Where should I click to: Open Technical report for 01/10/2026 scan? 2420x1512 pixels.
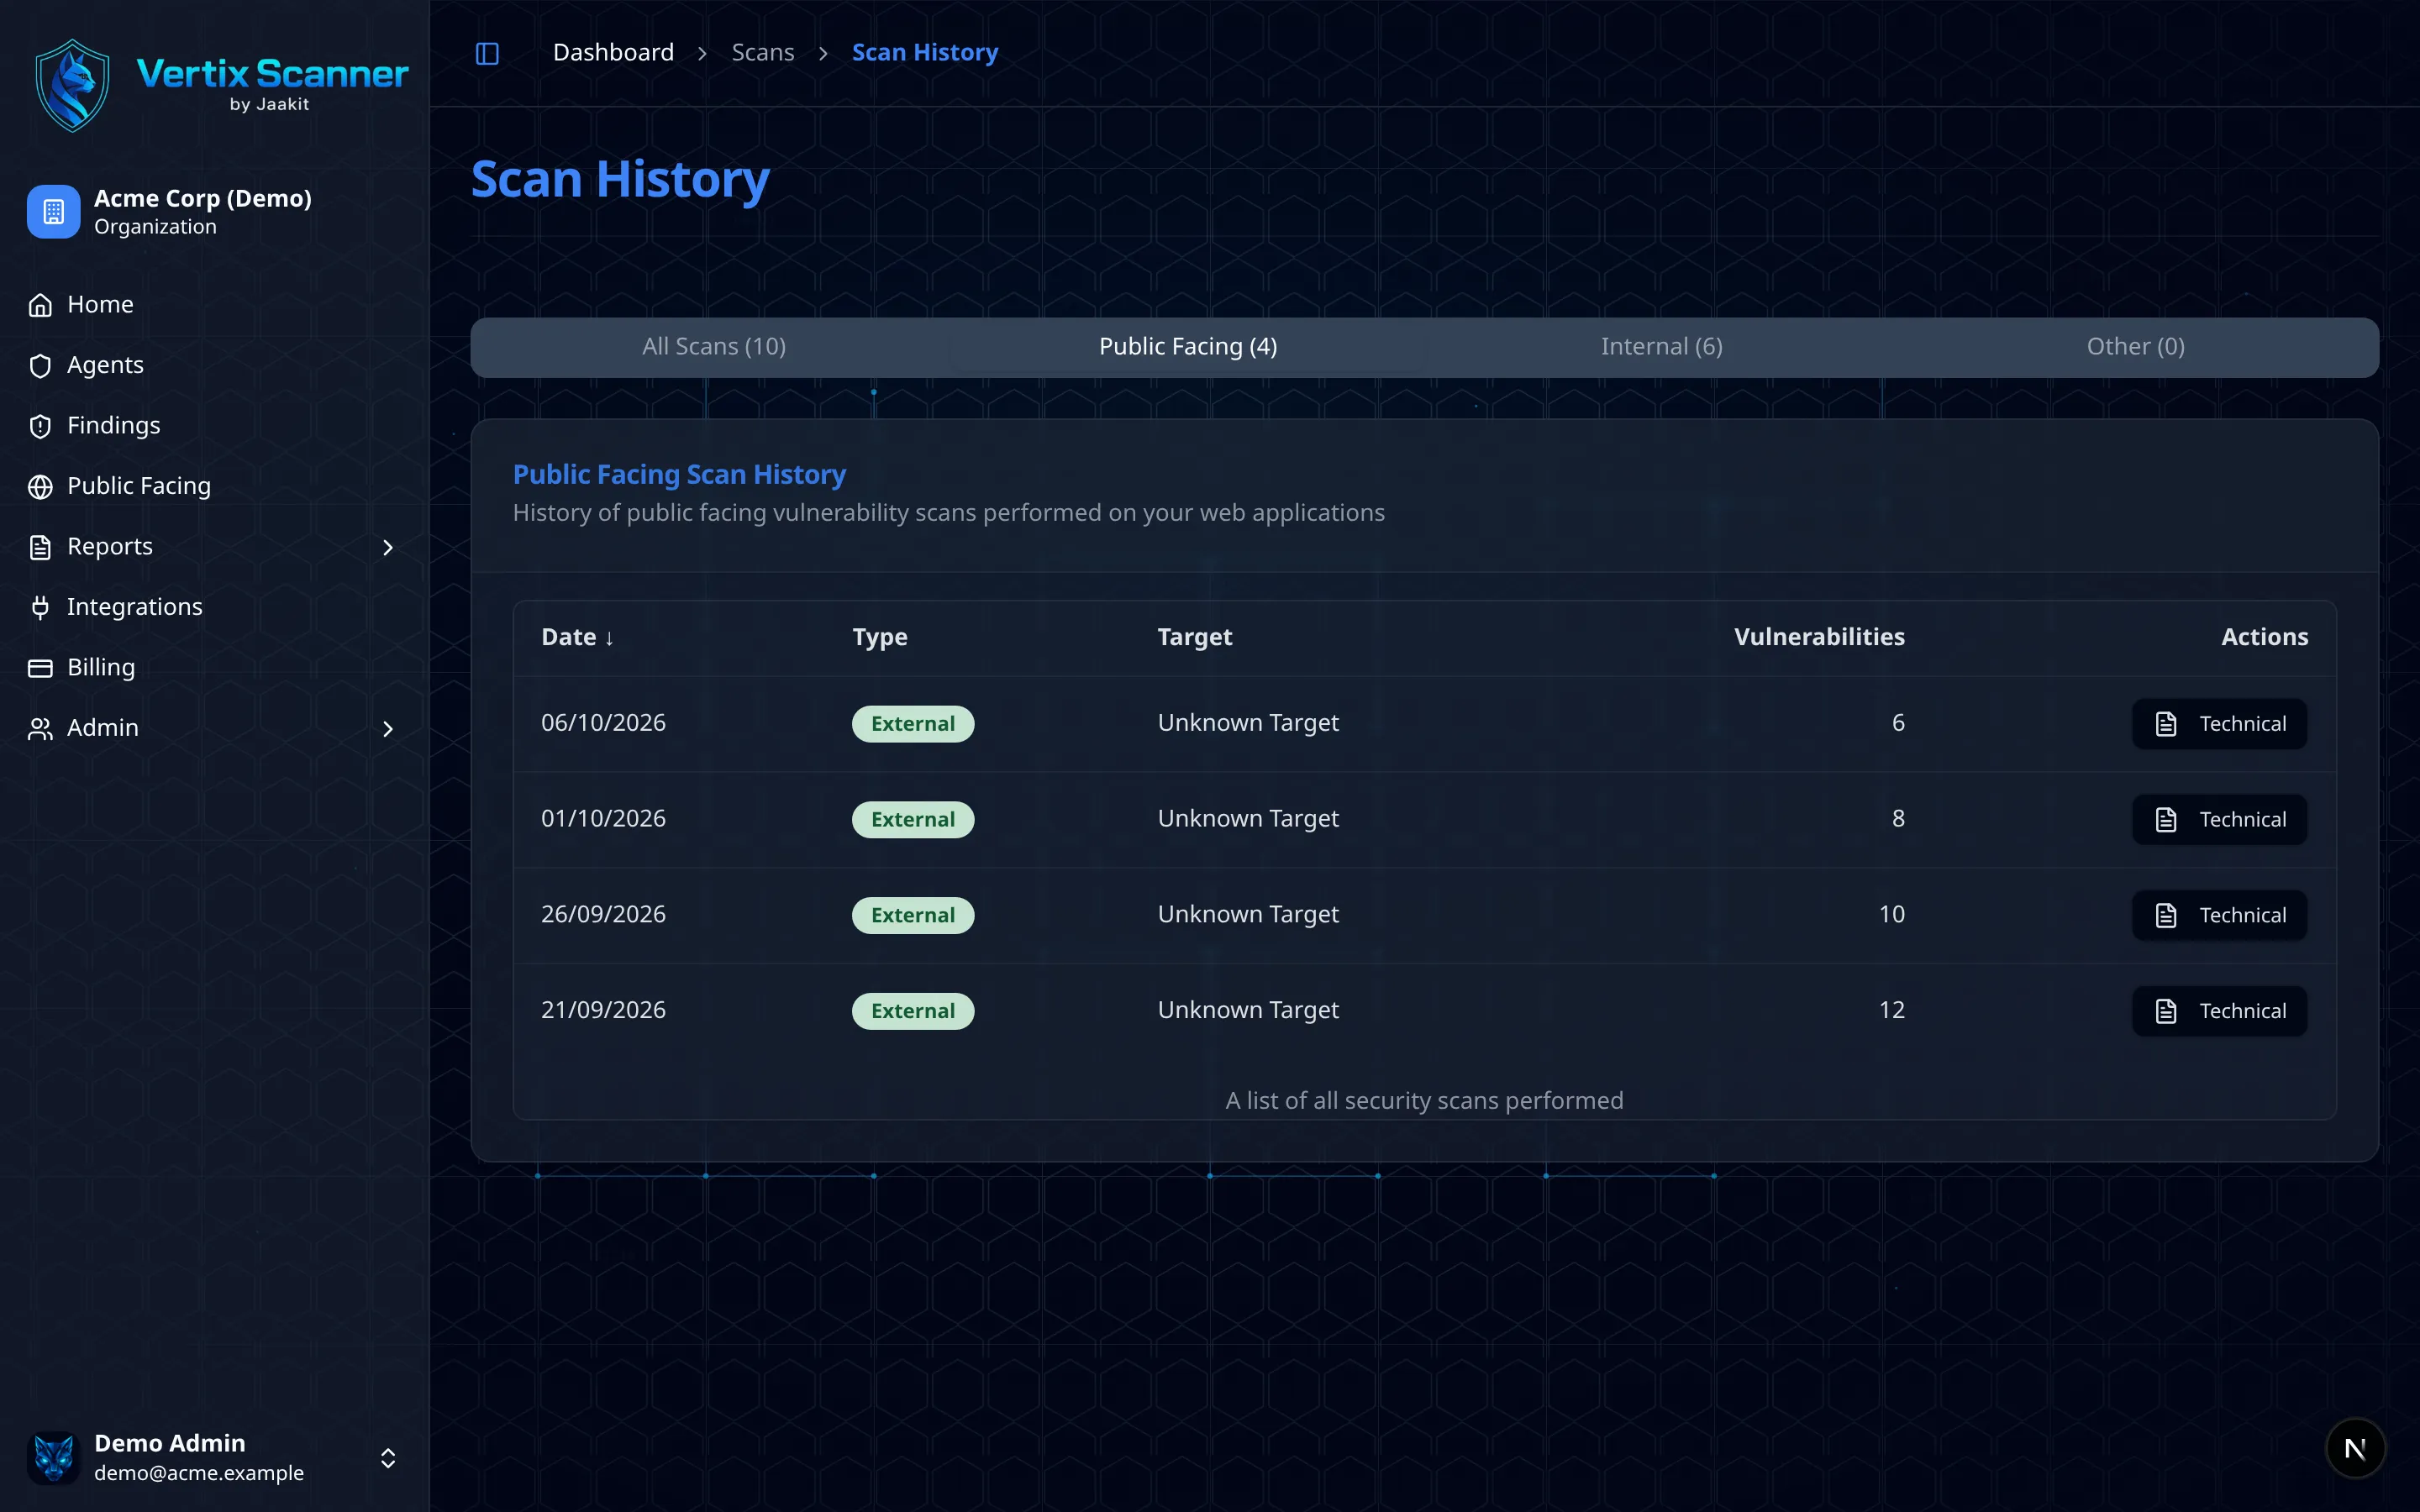pyautogui.click(x=2219, y=820)
